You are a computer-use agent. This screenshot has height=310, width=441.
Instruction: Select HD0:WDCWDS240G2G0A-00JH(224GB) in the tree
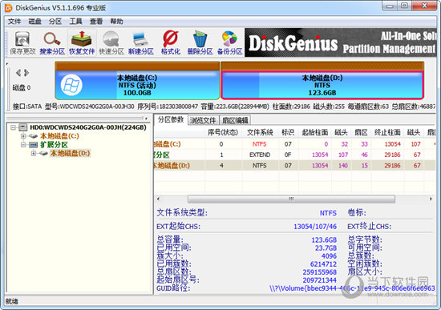coord(88,127)
